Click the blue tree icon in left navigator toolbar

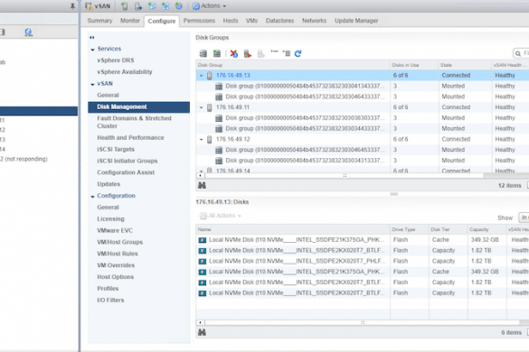(28, 32)
